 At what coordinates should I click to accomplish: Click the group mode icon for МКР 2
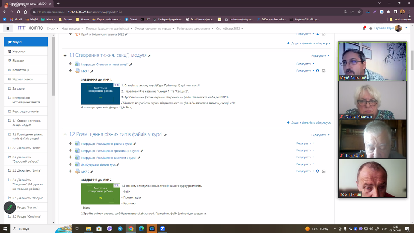point(318,171)
